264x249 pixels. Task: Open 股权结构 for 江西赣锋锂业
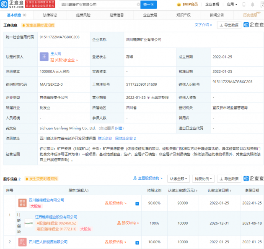click(x=128, y=223)
